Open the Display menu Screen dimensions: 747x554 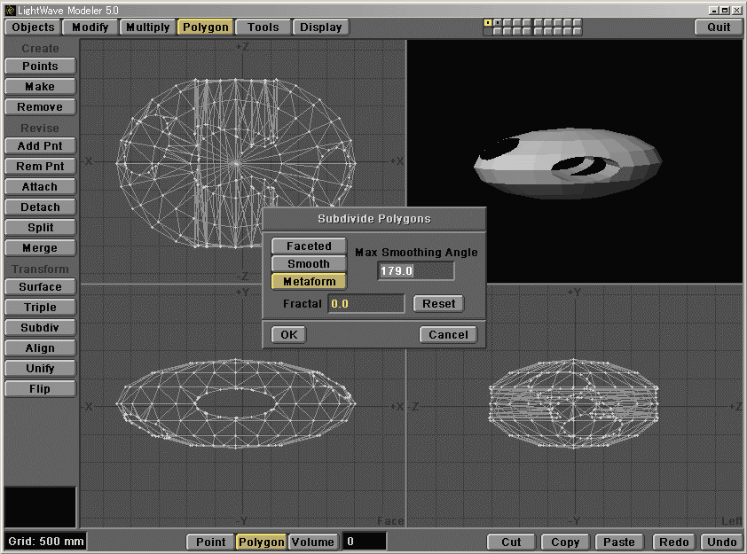pos(320,27)
